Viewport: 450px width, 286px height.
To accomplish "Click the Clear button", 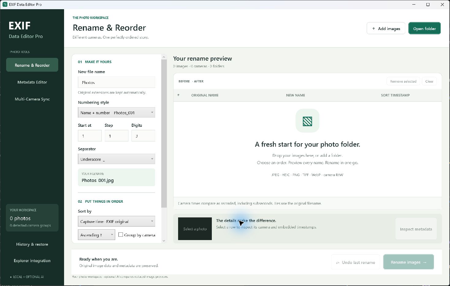I will 429,81.
